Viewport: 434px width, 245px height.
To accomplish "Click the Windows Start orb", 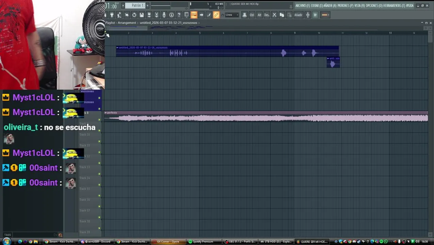I will click(x=6, y=242).
